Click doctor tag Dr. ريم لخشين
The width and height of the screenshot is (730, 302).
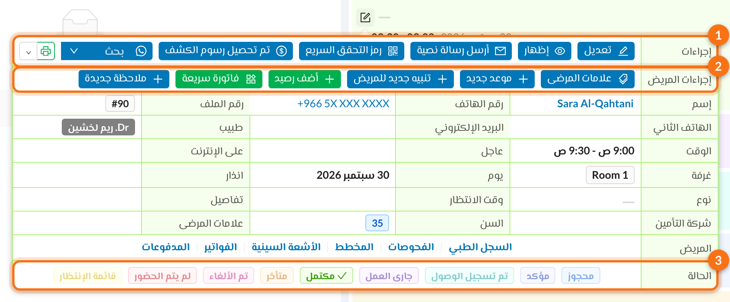pyautogui.click(x=98, y=127)
